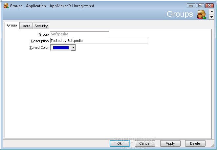Select the Group tab

[x=12, y=26]
